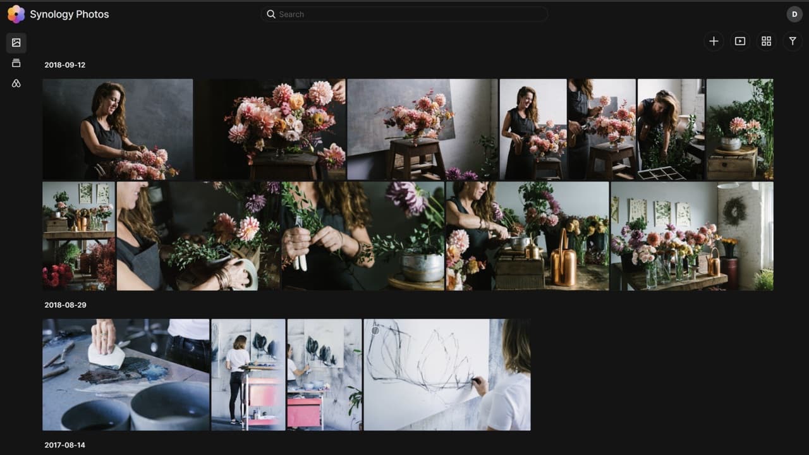The image size is (809, 455).
Task: Click the plus add button
Action: pyautogui.click(x=714, y=41)
